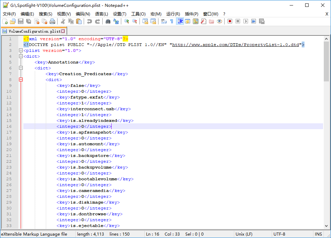The height and width of the screenshot is (238, 331).
Task: Print the document with the printer icon
Action: tap(52, 21)
